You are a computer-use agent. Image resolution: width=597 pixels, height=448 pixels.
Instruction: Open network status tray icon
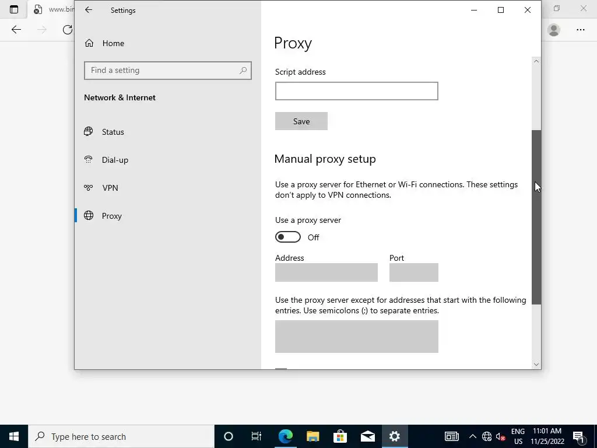click(x=487, y=436)
